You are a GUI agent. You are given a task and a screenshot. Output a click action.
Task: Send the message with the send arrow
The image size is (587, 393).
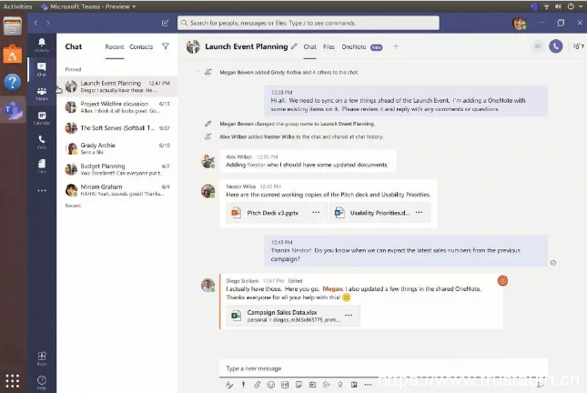click(x=541, y=385)
